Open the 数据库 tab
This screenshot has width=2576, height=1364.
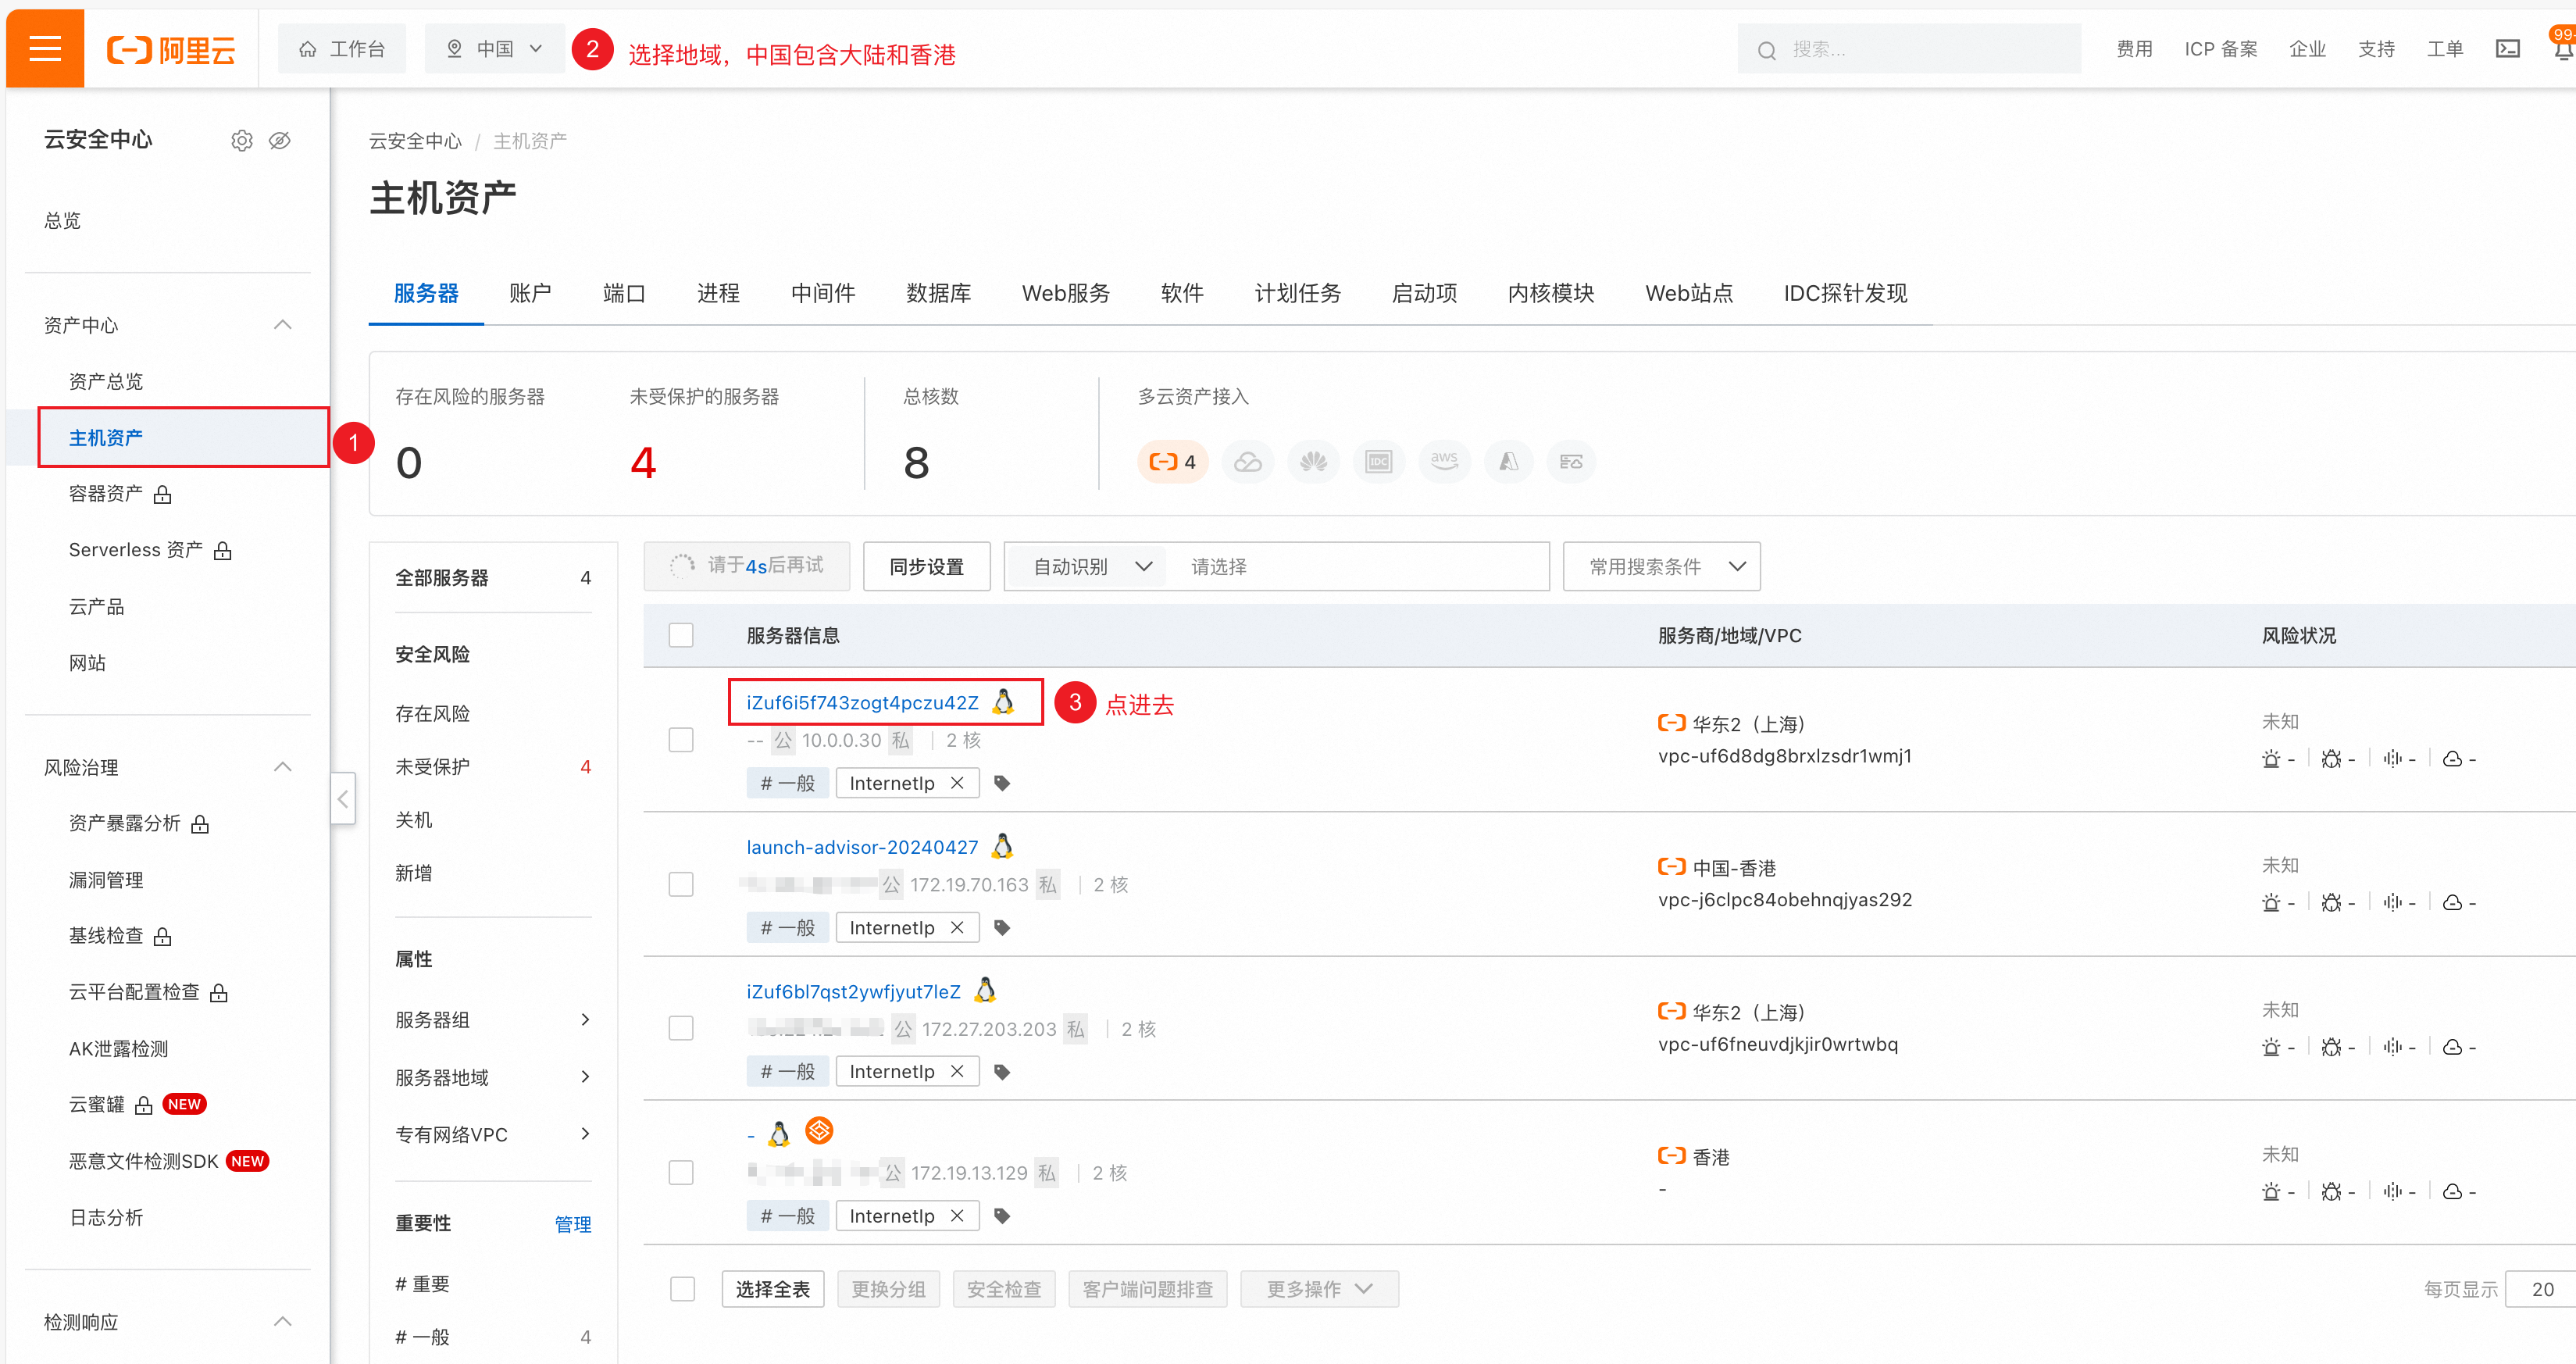coord(937,293)
